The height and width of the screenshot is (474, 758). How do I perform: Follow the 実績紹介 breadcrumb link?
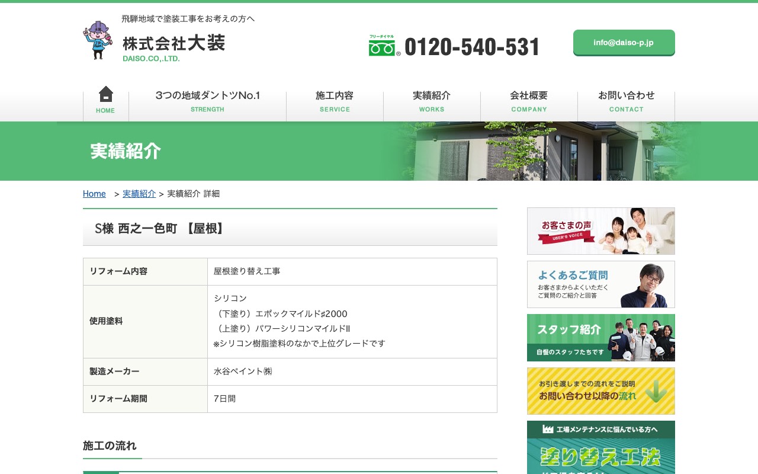point(139,194)
